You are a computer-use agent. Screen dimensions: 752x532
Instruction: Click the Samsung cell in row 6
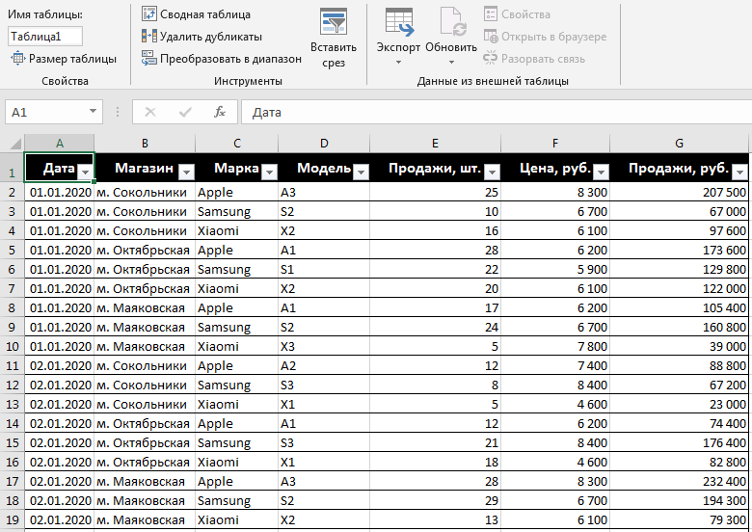[x=237, y=269]
